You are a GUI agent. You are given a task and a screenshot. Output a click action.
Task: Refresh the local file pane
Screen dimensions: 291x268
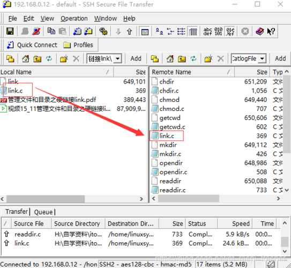pos(49,58)
